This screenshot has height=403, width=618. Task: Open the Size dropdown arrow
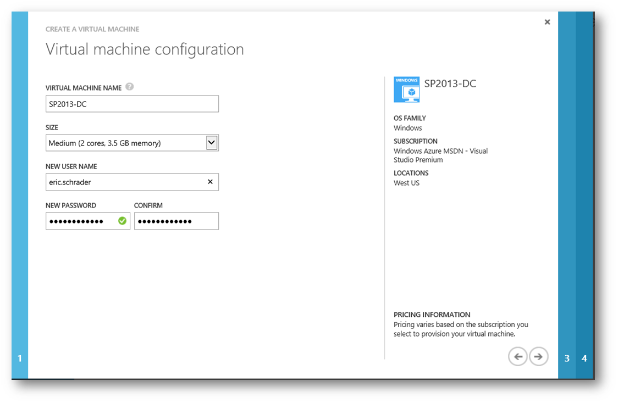pyautogui.click(x=212, y=142)
